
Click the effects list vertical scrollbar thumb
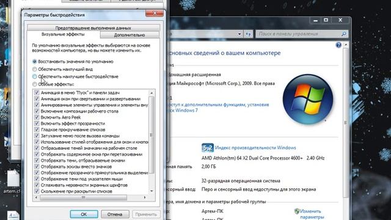[152, 135]
